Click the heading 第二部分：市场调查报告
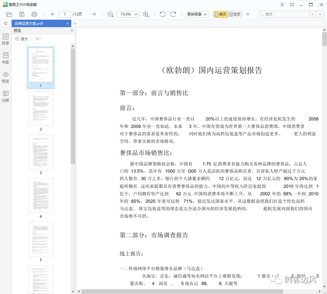Image resolution: width=327 pixels, height=294 pixels. (x=154, y=235)
